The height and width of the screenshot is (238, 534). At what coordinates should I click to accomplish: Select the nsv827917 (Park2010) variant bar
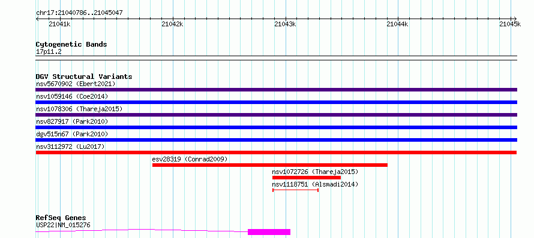tap(276, 127)
